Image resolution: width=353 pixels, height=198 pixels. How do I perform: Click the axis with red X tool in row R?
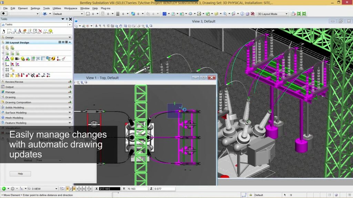[12, 64]
